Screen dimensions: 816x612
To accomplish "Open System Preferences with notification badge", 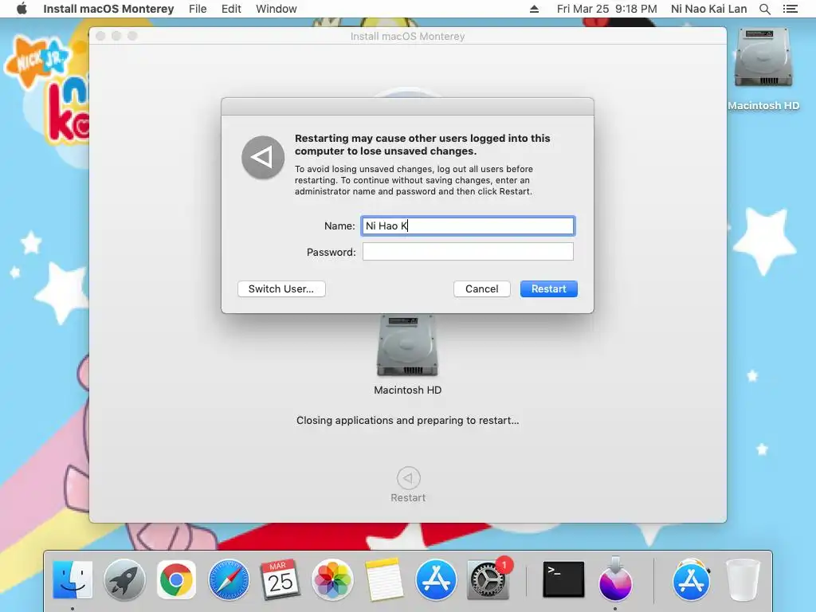I will point(488,580).
